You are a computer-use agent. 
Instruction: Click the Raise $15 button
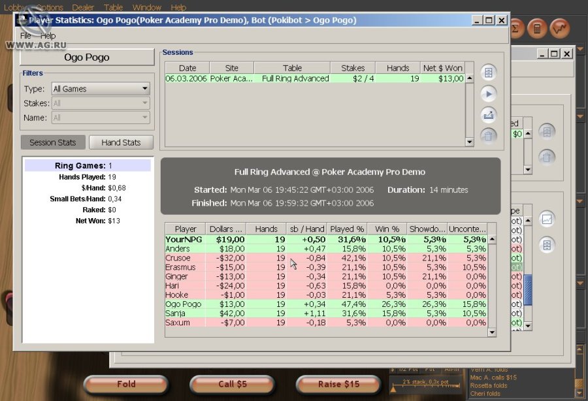click(x=338, y=384)
